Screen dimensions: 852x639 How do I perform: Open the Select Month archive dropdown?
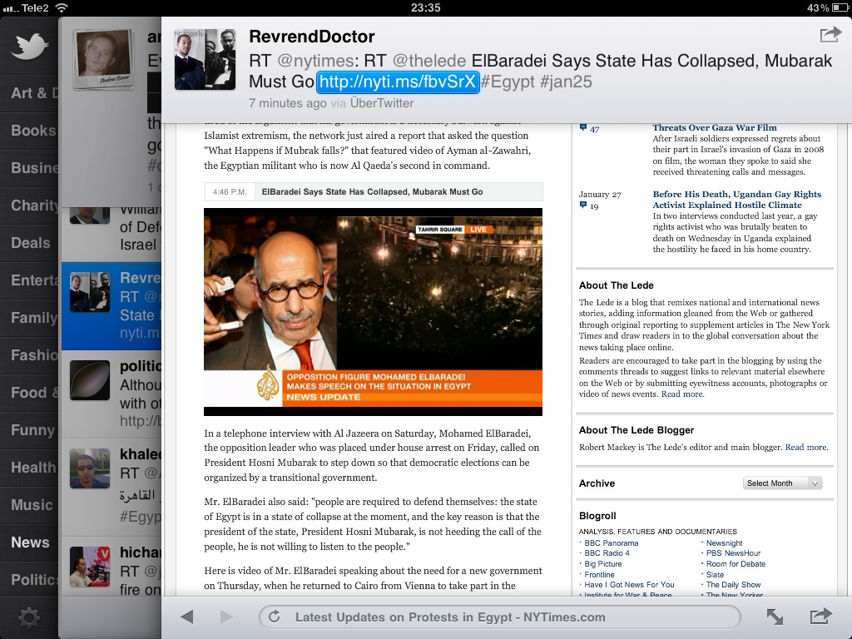coord(782,483)
